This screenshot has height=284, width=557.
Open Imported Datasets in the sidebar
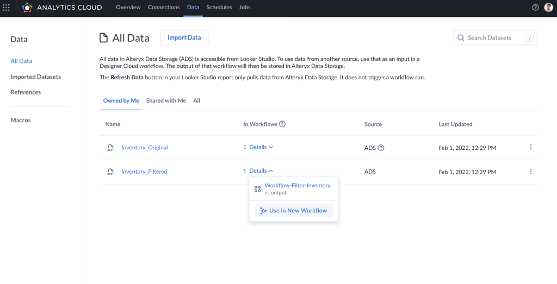point(35,77)
